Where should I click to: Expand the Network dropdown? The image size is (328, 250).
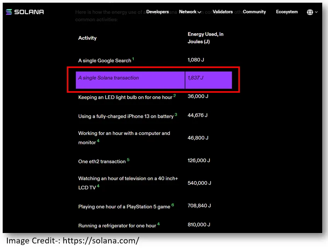(190, 12)
